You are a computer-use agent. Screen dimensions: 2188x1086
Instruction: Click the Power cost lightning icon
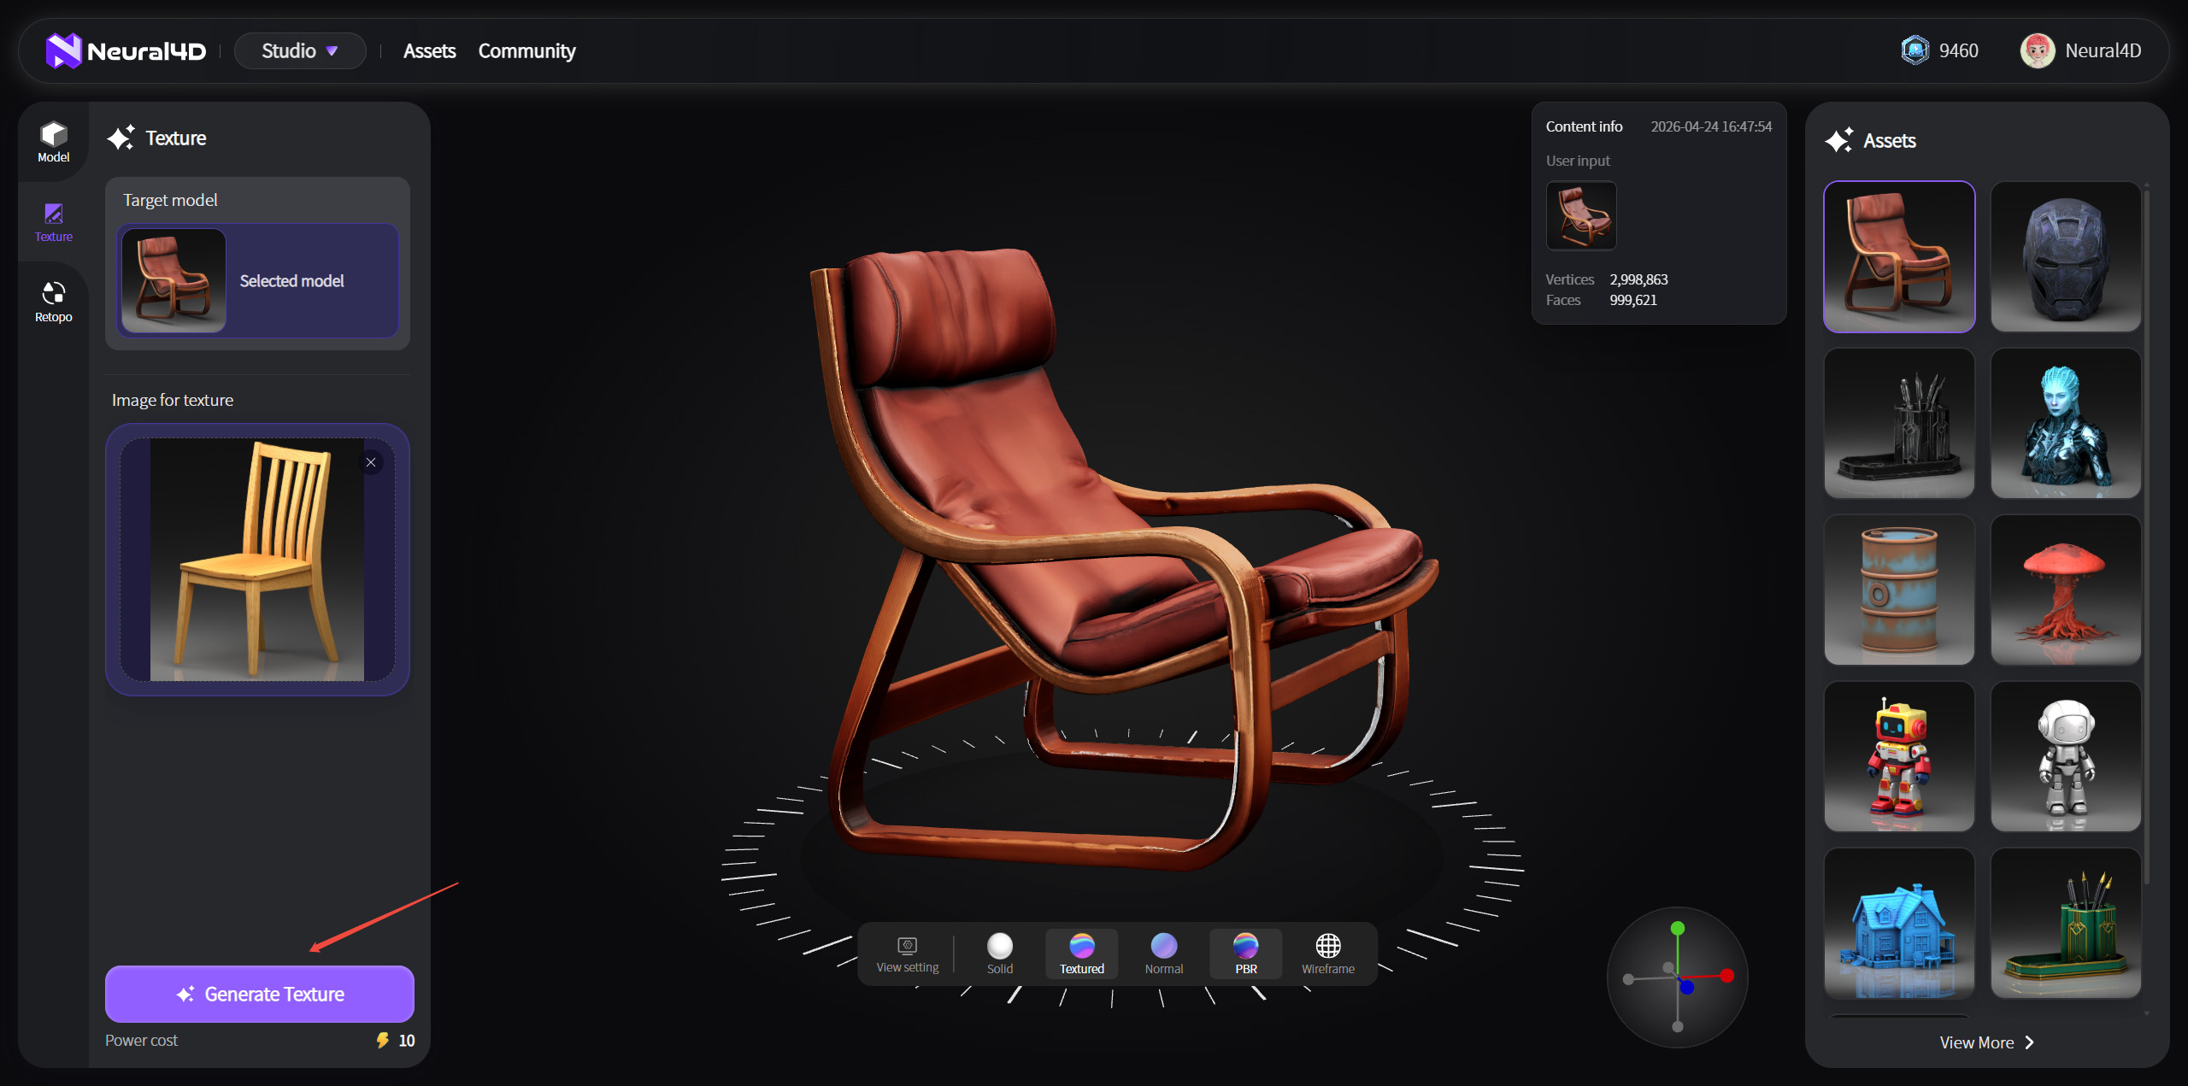click(383, 1040)
